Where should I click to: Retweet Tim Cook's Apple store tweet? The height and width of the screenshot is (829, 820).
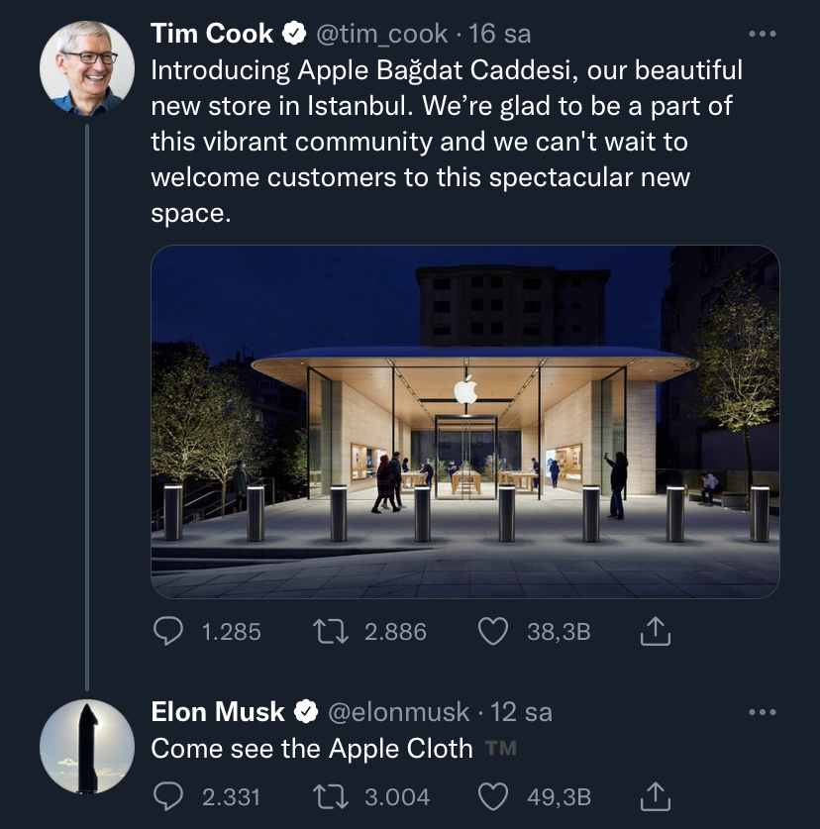(331, 631)
